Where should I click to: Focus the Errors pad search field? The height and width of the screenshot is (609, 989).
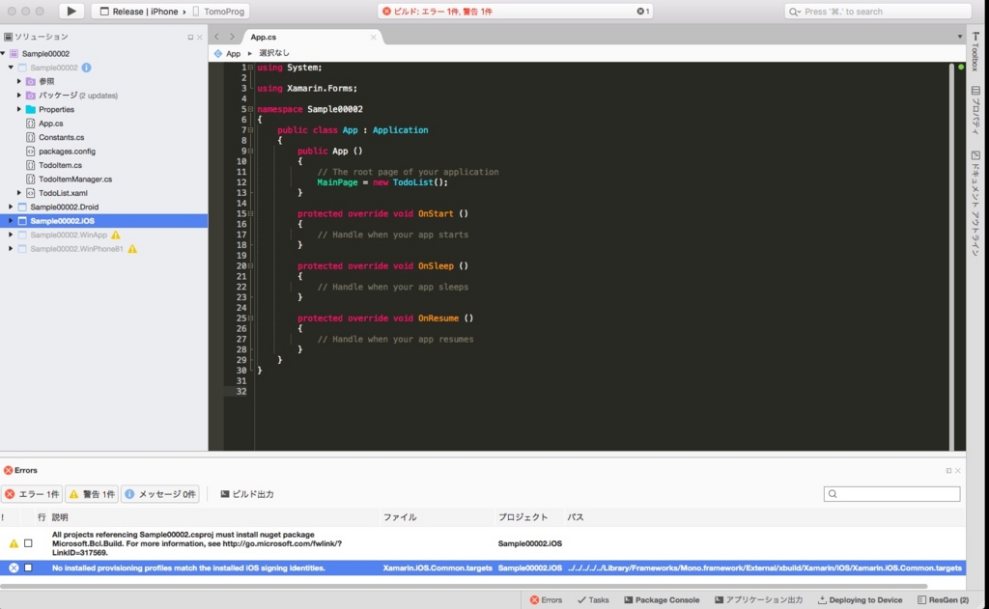click(x=891, y=494)
